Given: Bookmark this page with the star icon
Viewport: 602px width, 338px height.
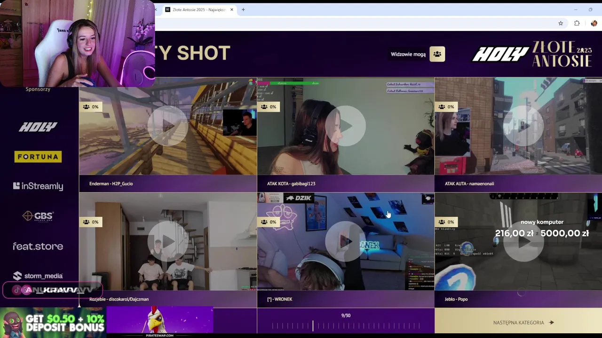Looking at the screenshot, I should [x=561, y=23].
